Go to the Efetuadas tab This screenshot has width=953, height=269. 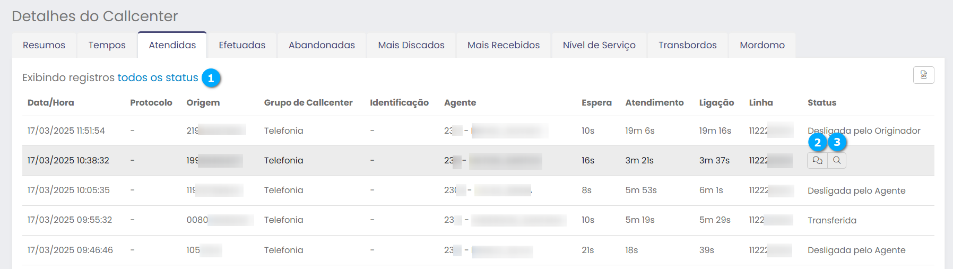click(x=242, y=45)
